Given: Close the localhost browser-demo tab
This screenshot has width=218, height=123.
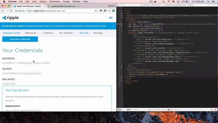Looking at the screenshot, I should [79, 6].
